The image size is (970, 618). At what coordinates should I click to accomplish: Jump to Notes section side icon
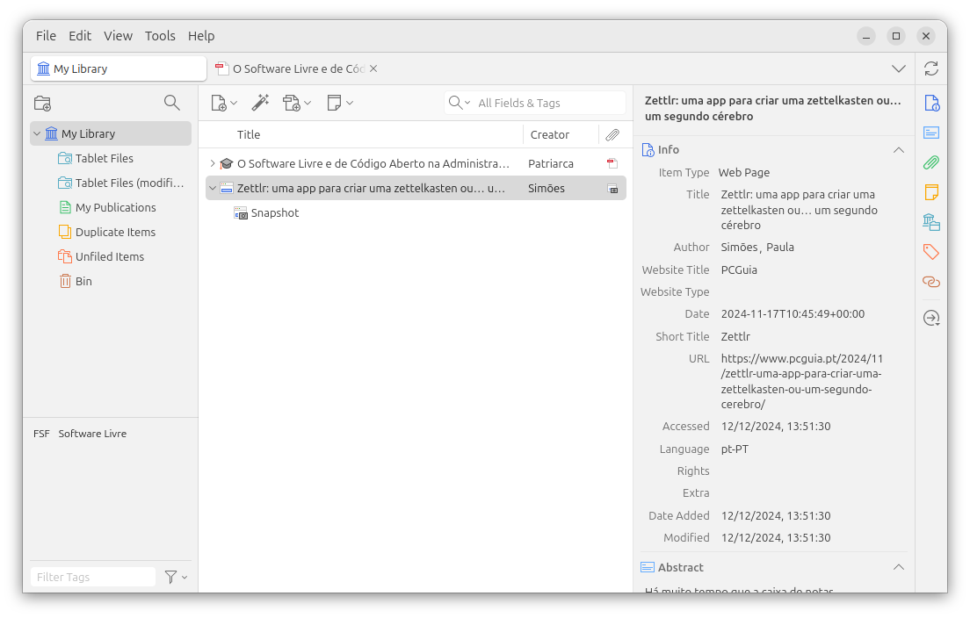[931, 192]
